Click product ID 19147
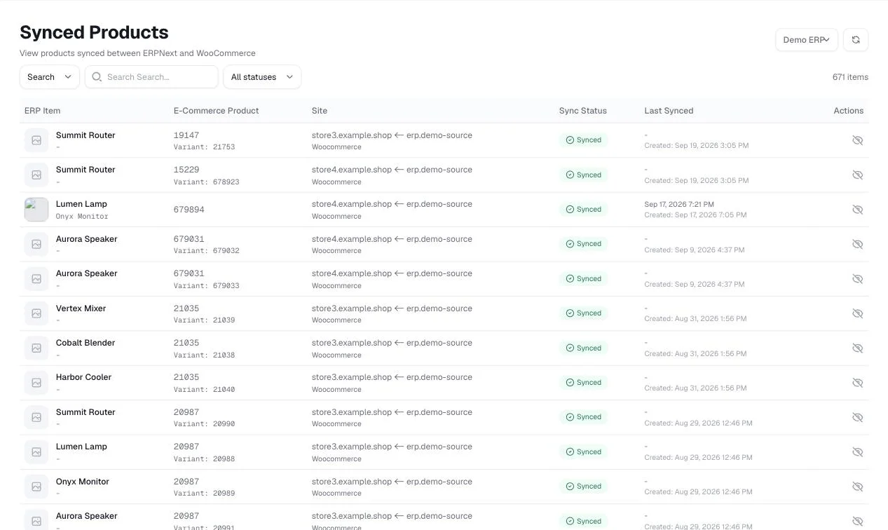The height and width of the screenshot is (530, 888). pyautogui.click(x=186, y=135)
